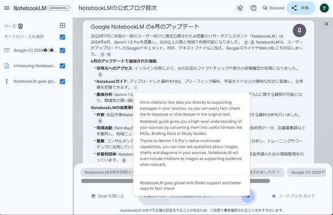Open the Google I/O 2024 source

[x=35, y=50]
